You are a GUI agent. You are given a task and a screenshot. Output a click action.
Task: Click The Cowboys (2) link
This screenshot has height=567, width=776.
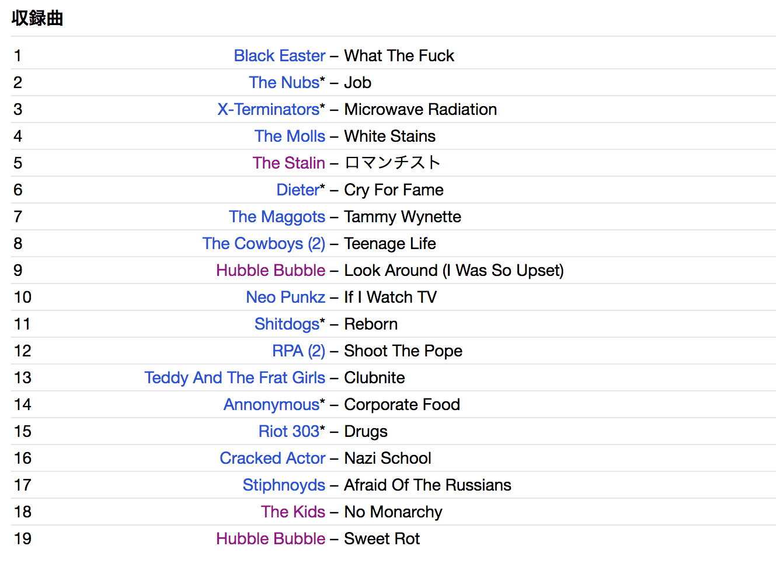(263, 243)
